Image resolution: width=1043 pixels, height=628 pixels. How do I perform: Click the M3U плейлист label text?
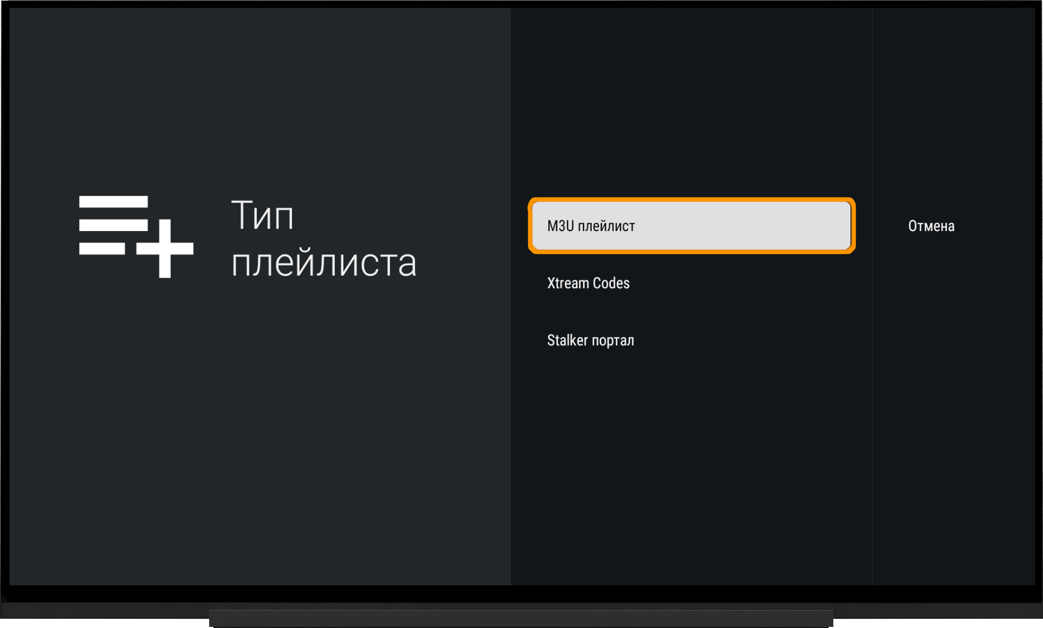pyautogui.click(x=591, y=226)
